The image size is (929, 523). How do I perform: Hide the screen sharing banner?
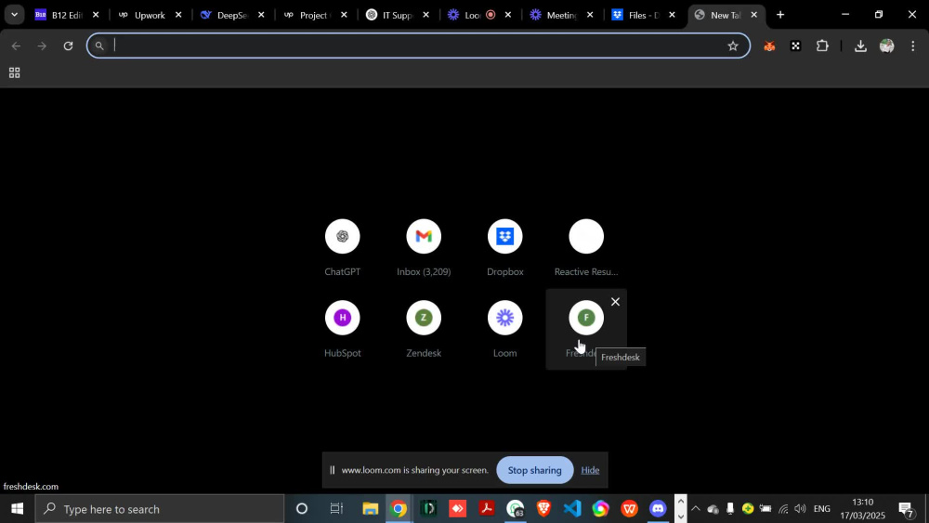click(x=590, y=470)
